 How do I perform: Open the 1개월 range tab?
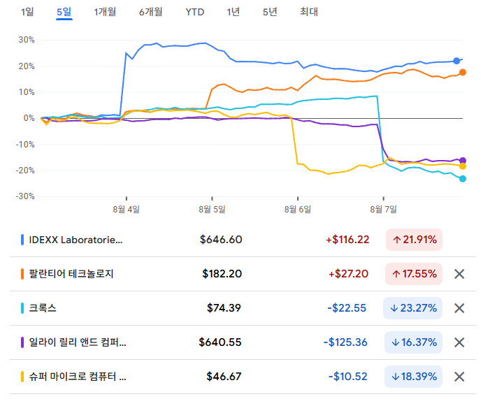pyautogui.click(x=105, y=12)
